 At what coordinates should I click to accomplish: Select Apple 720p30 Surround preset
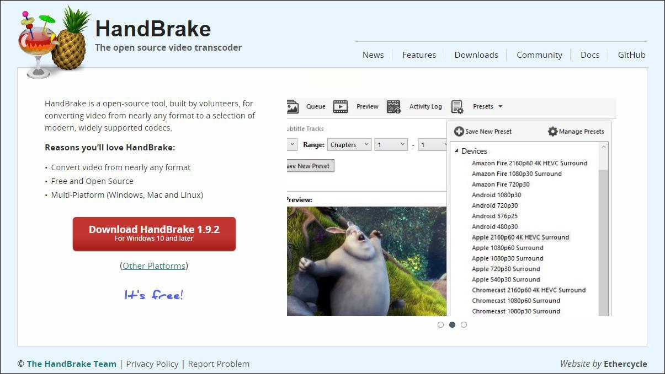tap(506, 269)
